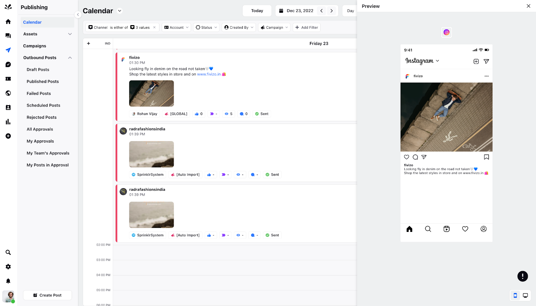Open settings gear in left rail

point(8,267)
